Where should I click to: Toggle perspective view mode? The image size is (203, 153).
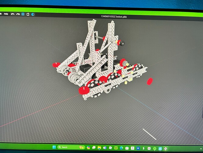coord(28,14)
